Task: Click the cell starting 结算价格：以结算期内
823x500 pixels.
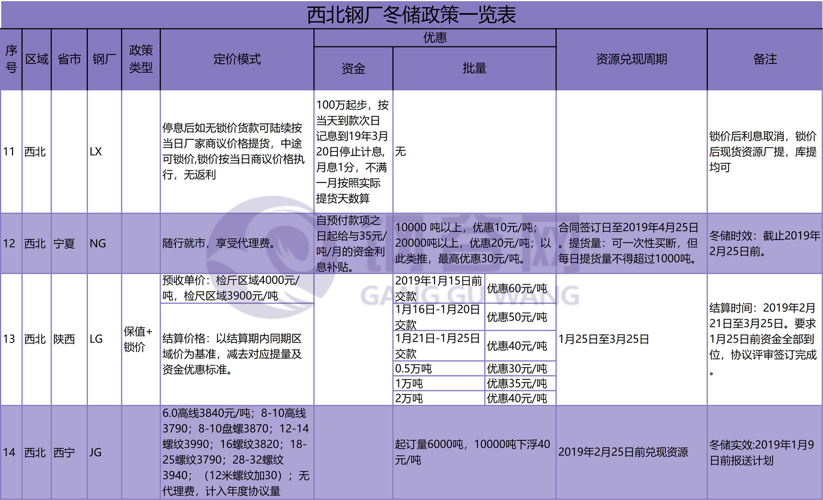Action: coord(237,354)
